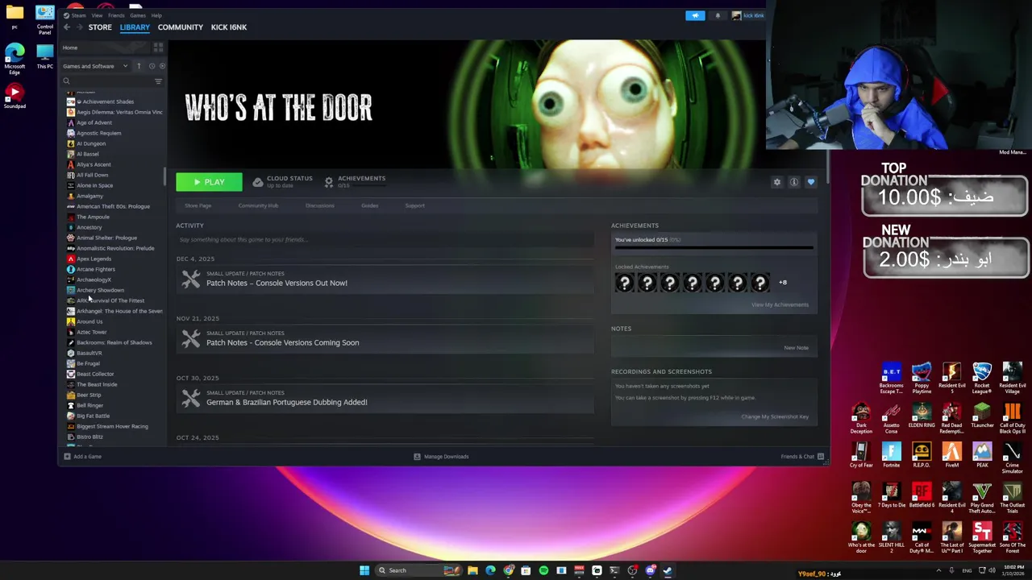View Cloud Status details
The image size is (1032, 580).
(282, 181)
